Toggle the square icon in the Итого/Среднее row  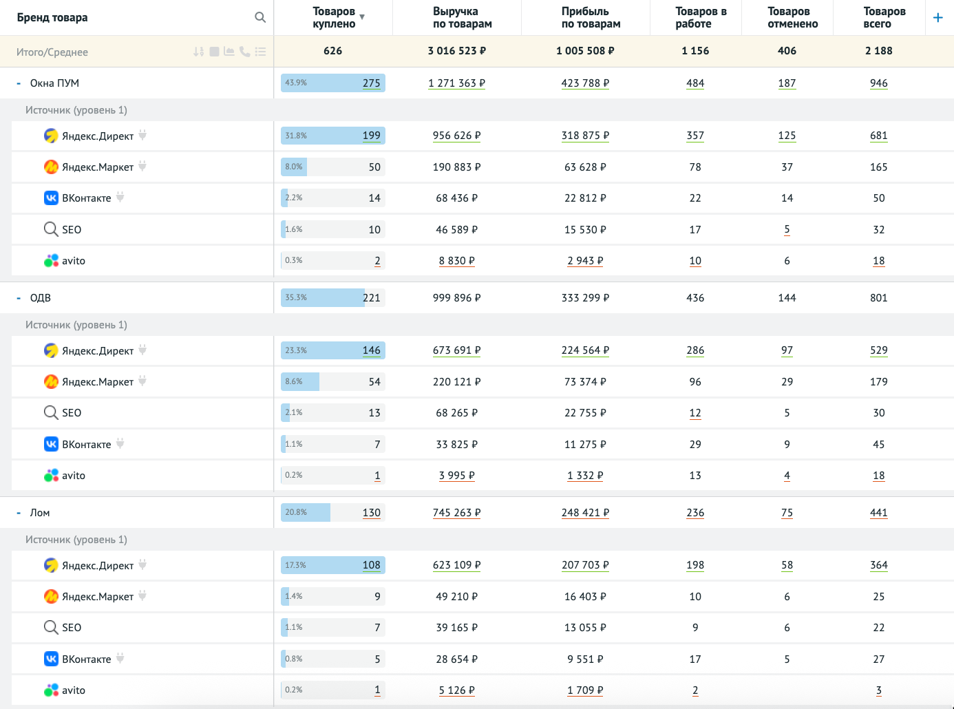(x=214, y=52)
